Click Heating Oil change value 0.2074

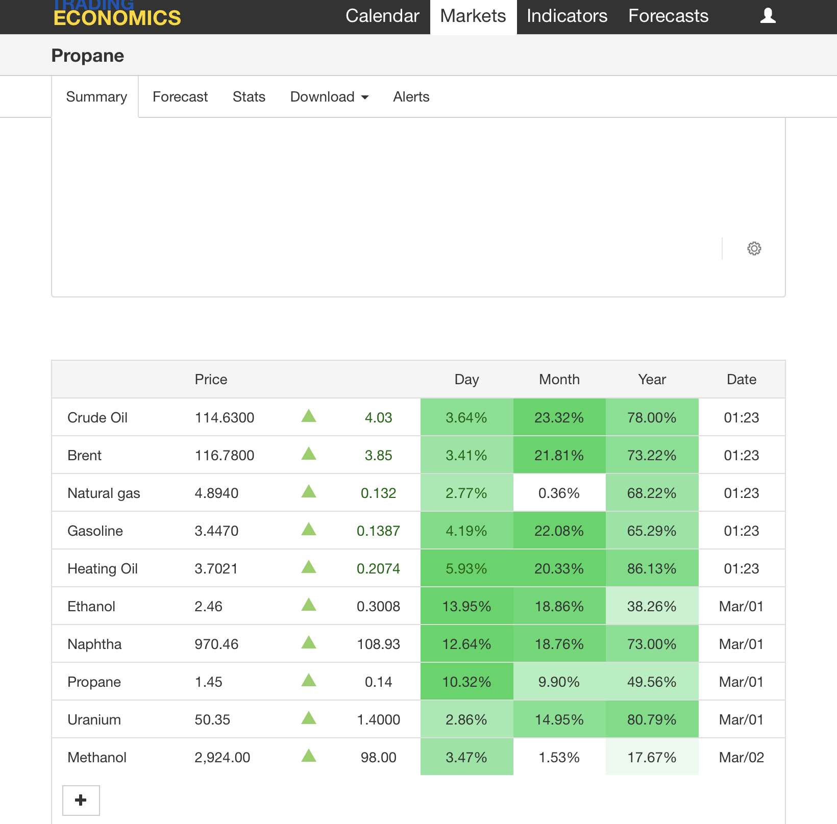coord(378,569)
